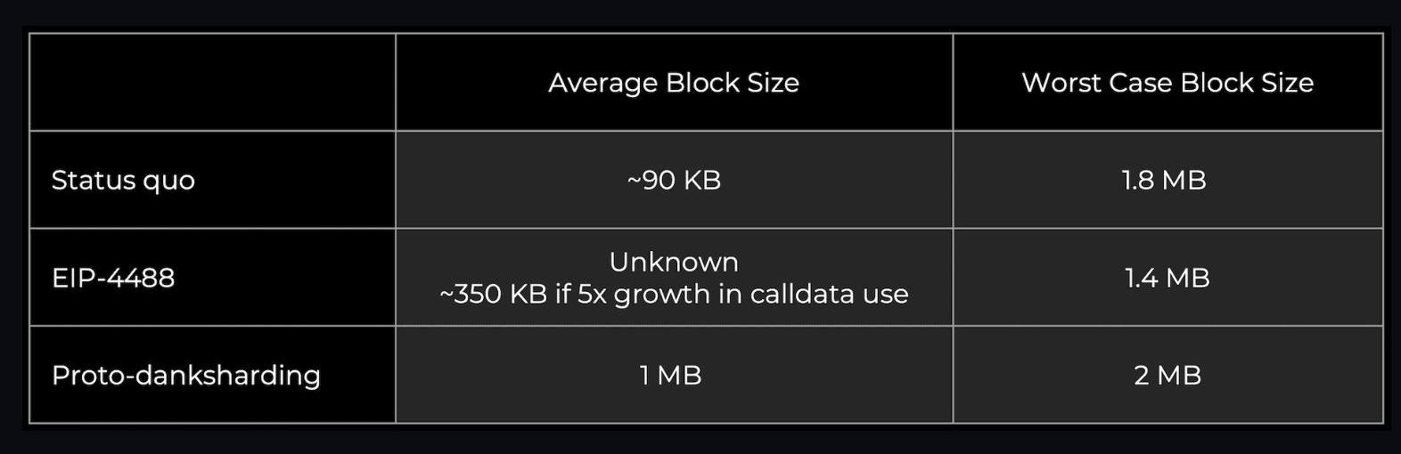The width and height of the screenshot is (1401, 454).
Task: Click the 2 MB worst case cell
Action: [1167, 376]
